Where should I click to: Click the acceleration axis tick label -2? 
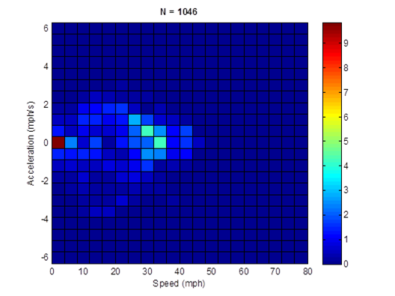click(x=45, y=181)
